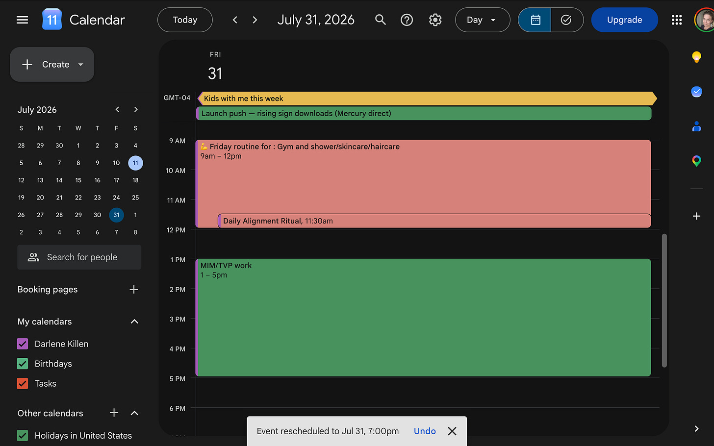Image resolution: width=714 pixels, height=446 pixels.
Task: Toggle Birthdays calendar checkbox
Action: (23, 364)
